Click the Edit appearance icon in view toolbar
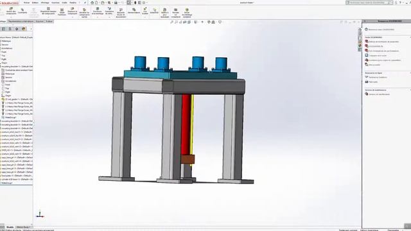The width and height of the screenshot is (411, 231). pos(209,22)
